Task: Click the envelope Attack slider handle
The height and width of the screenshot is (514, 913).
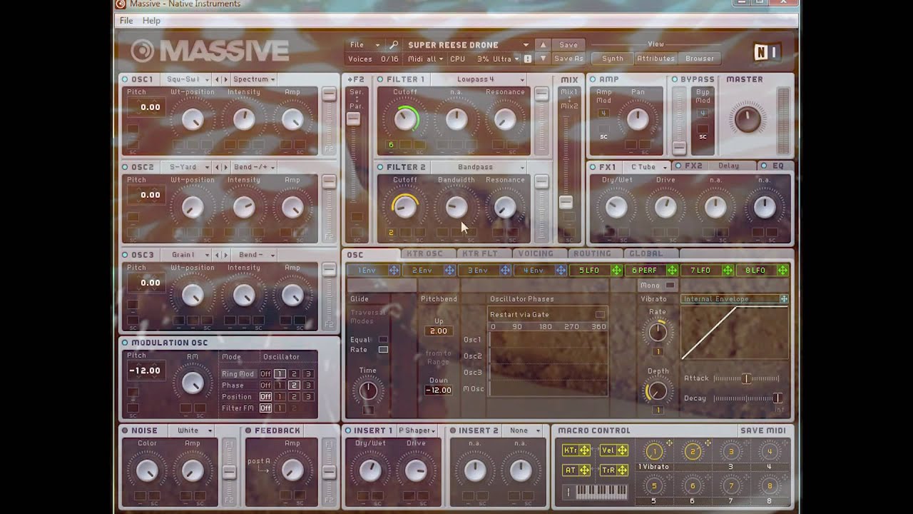Action: [746, 378]
